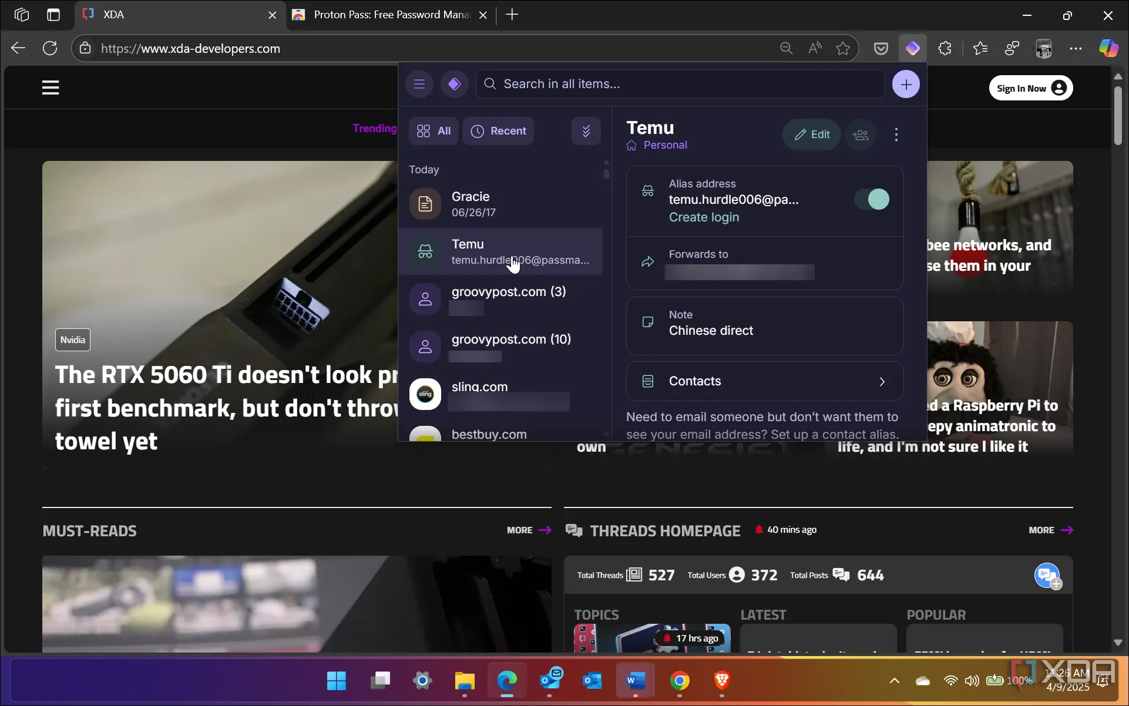
Task: Add a new item with plus button
Action: [906, 84]
